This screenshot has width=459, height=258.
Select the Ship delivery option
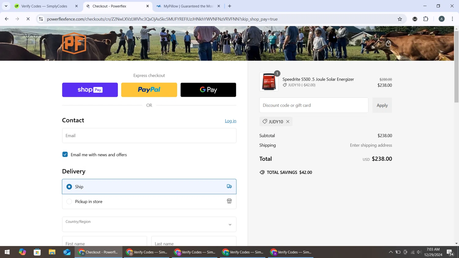(x=149, y=186)
